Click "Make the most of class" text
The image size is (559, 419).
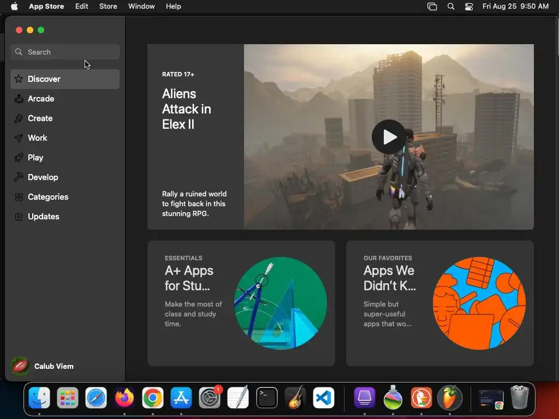pyautogui.click(x=193, y=314)
